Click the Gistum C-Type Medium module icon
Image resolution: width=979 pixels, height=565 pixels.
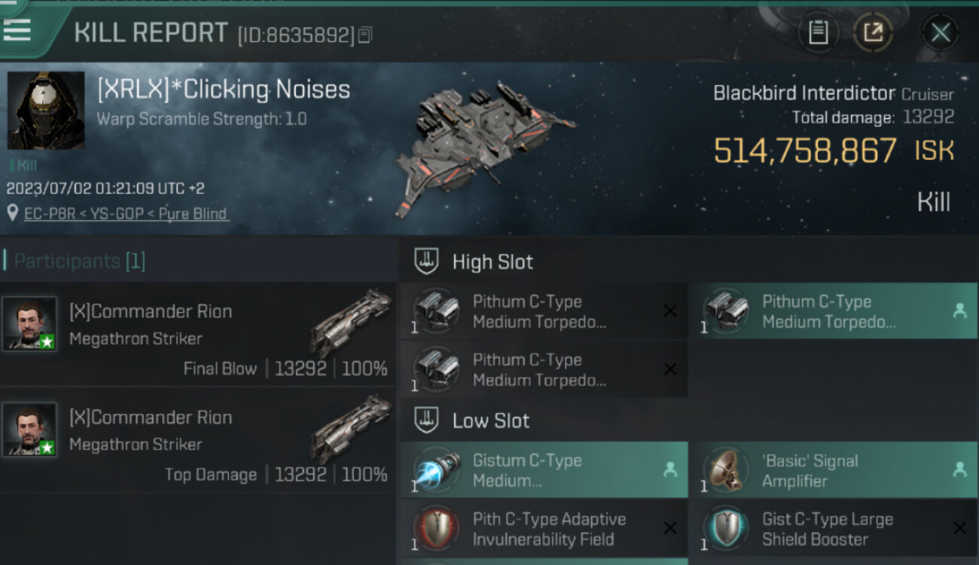pyautogui.click(x=437, y=471)
